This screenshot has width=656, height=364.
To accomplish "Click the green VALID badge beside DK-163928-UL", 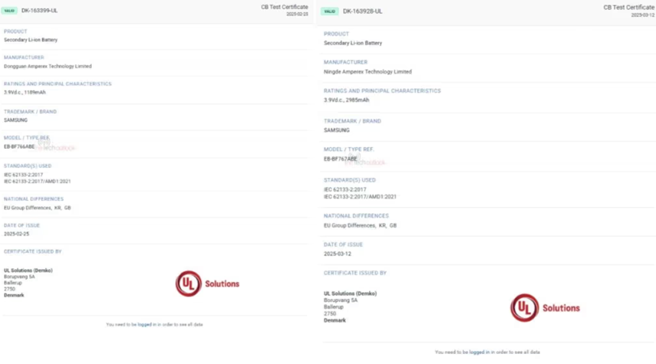I will (x=330, y=11).
